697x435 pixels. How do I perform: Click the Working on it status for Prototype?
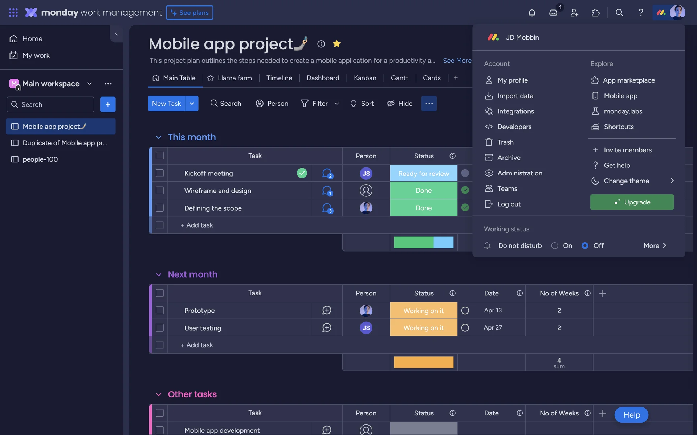pos(423,311)
